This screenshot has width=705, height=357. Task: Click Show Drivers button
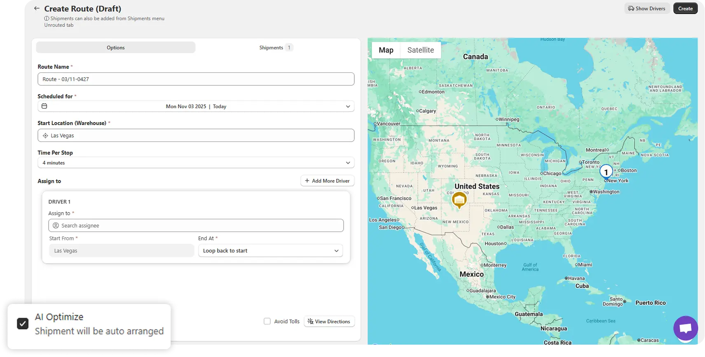click(x=646, y=8)
